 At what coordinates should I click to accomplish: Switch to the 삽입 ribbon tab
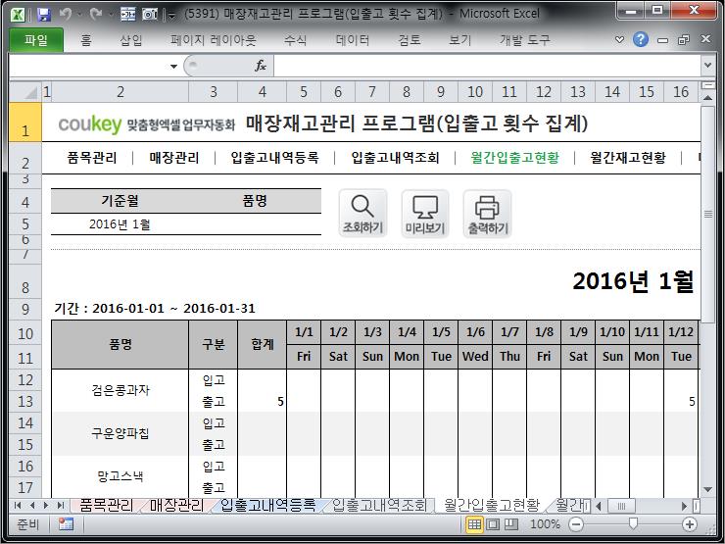[x=131, y=40]
